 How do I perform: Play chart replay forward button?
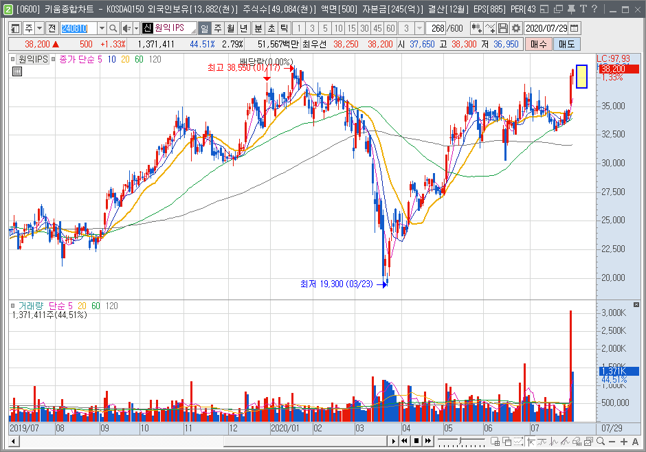(x=394, y=441)
